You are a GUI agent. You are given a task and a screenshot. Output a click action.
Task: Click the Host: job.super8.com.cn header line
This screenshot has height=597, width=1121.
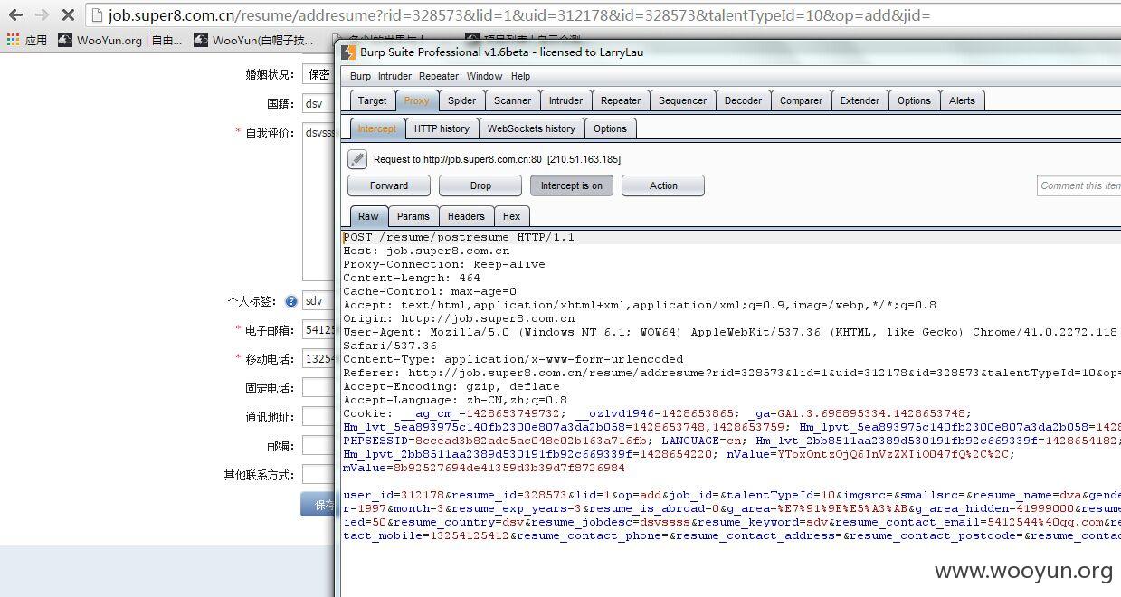426,251
